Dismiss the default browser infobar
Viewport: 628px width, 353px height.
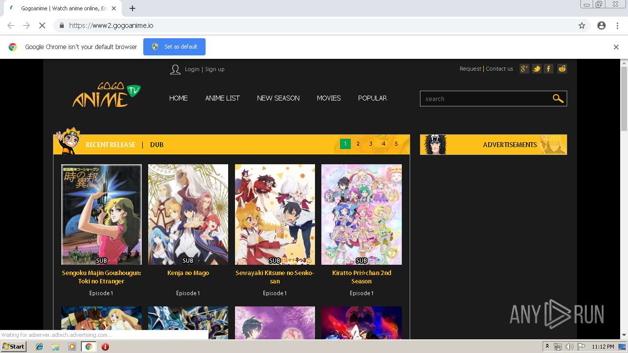click(x=616, y=47)
